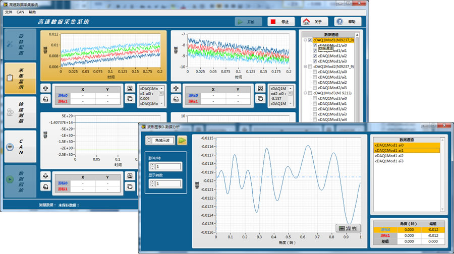The image size is (454, 254).
Task: Open the 角域示波 mode selector
Action: pyautogui.click(x=162, y=141)
